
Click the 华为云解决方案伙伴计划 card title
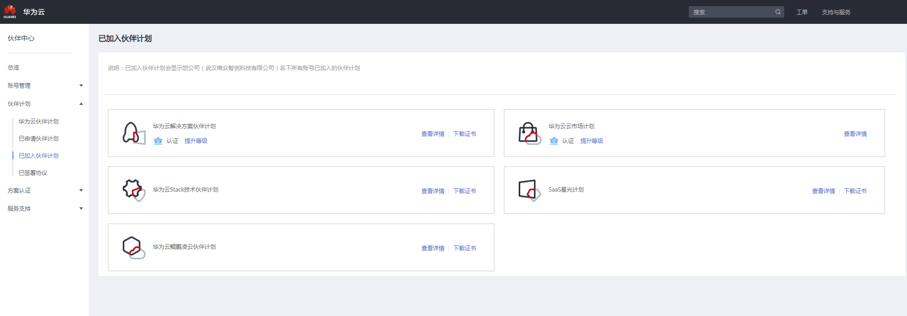click(184, 126)
